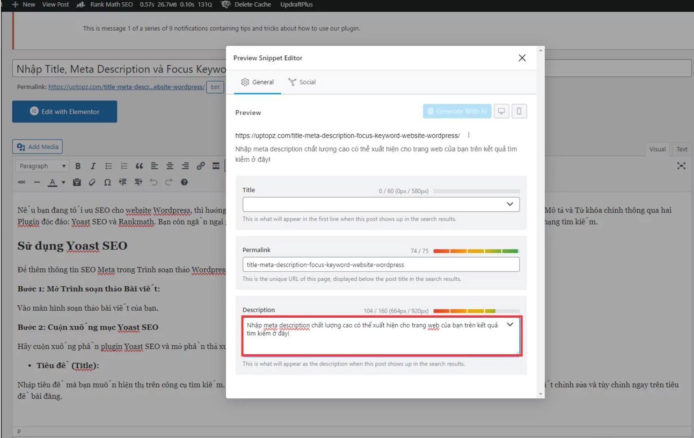The image size is (694, 438).
Task: Click the permalink Edit button
Action: tap(215, 87)
